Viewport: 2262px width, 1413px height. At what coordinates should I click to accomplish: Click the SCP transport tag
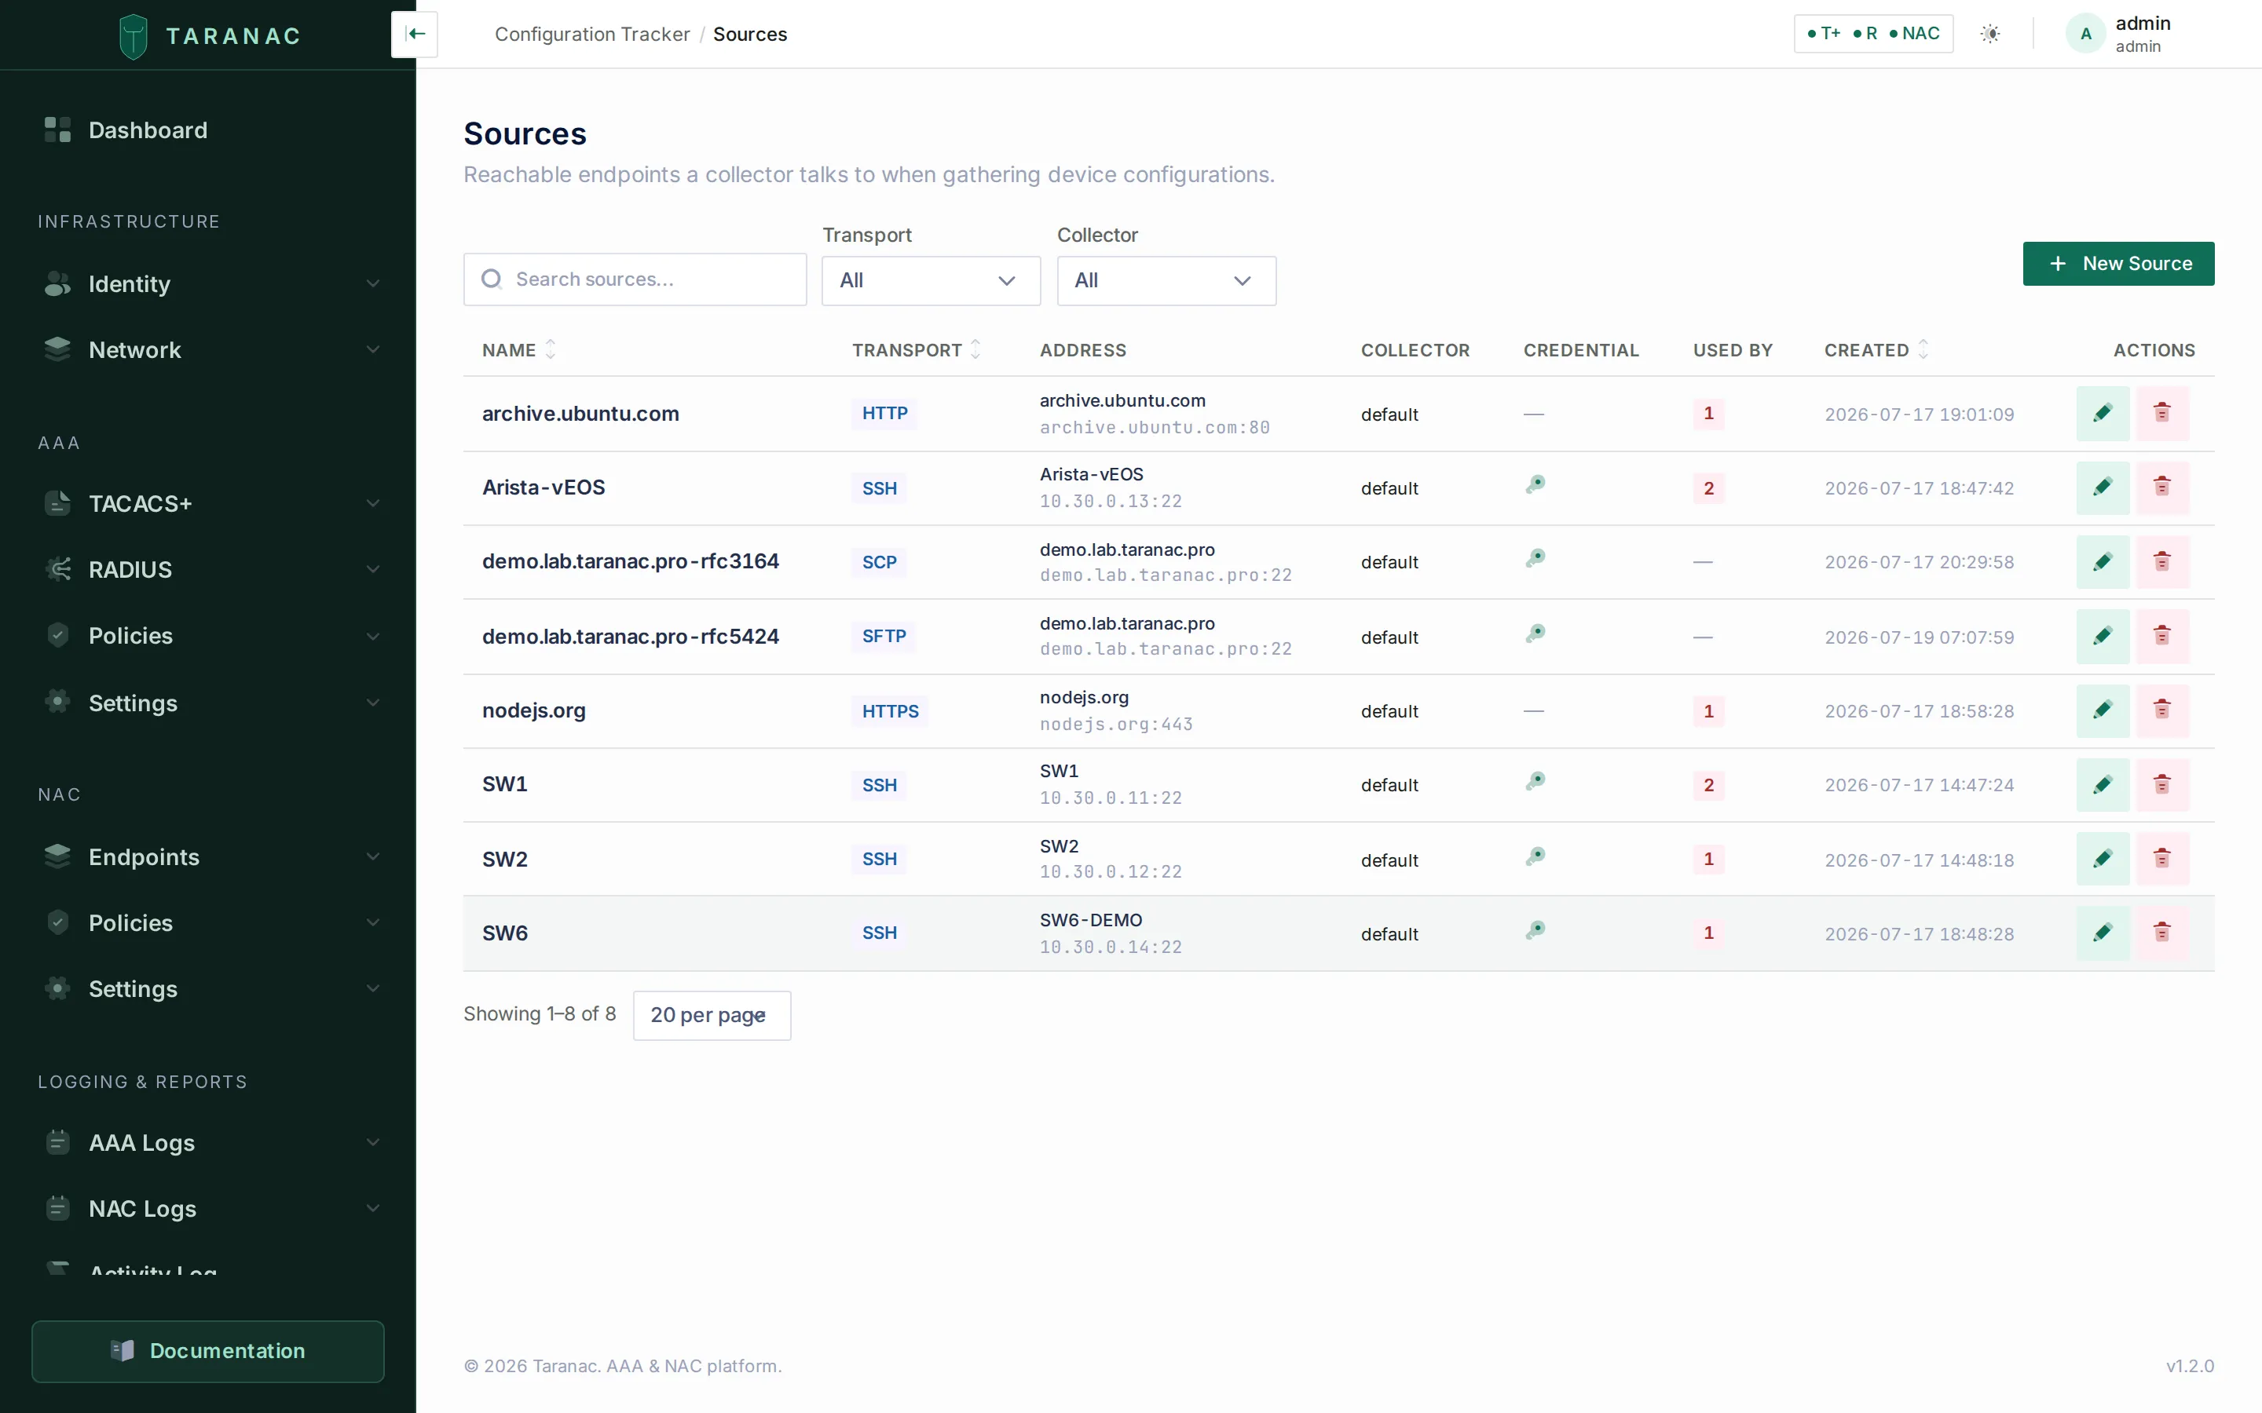[879, 561]
